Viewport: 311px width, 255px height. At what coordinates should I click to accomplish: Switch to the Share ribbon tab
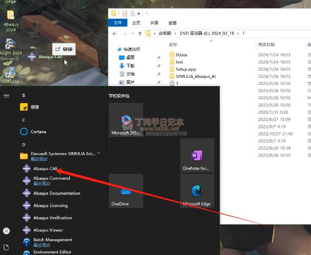click(154, 23)
